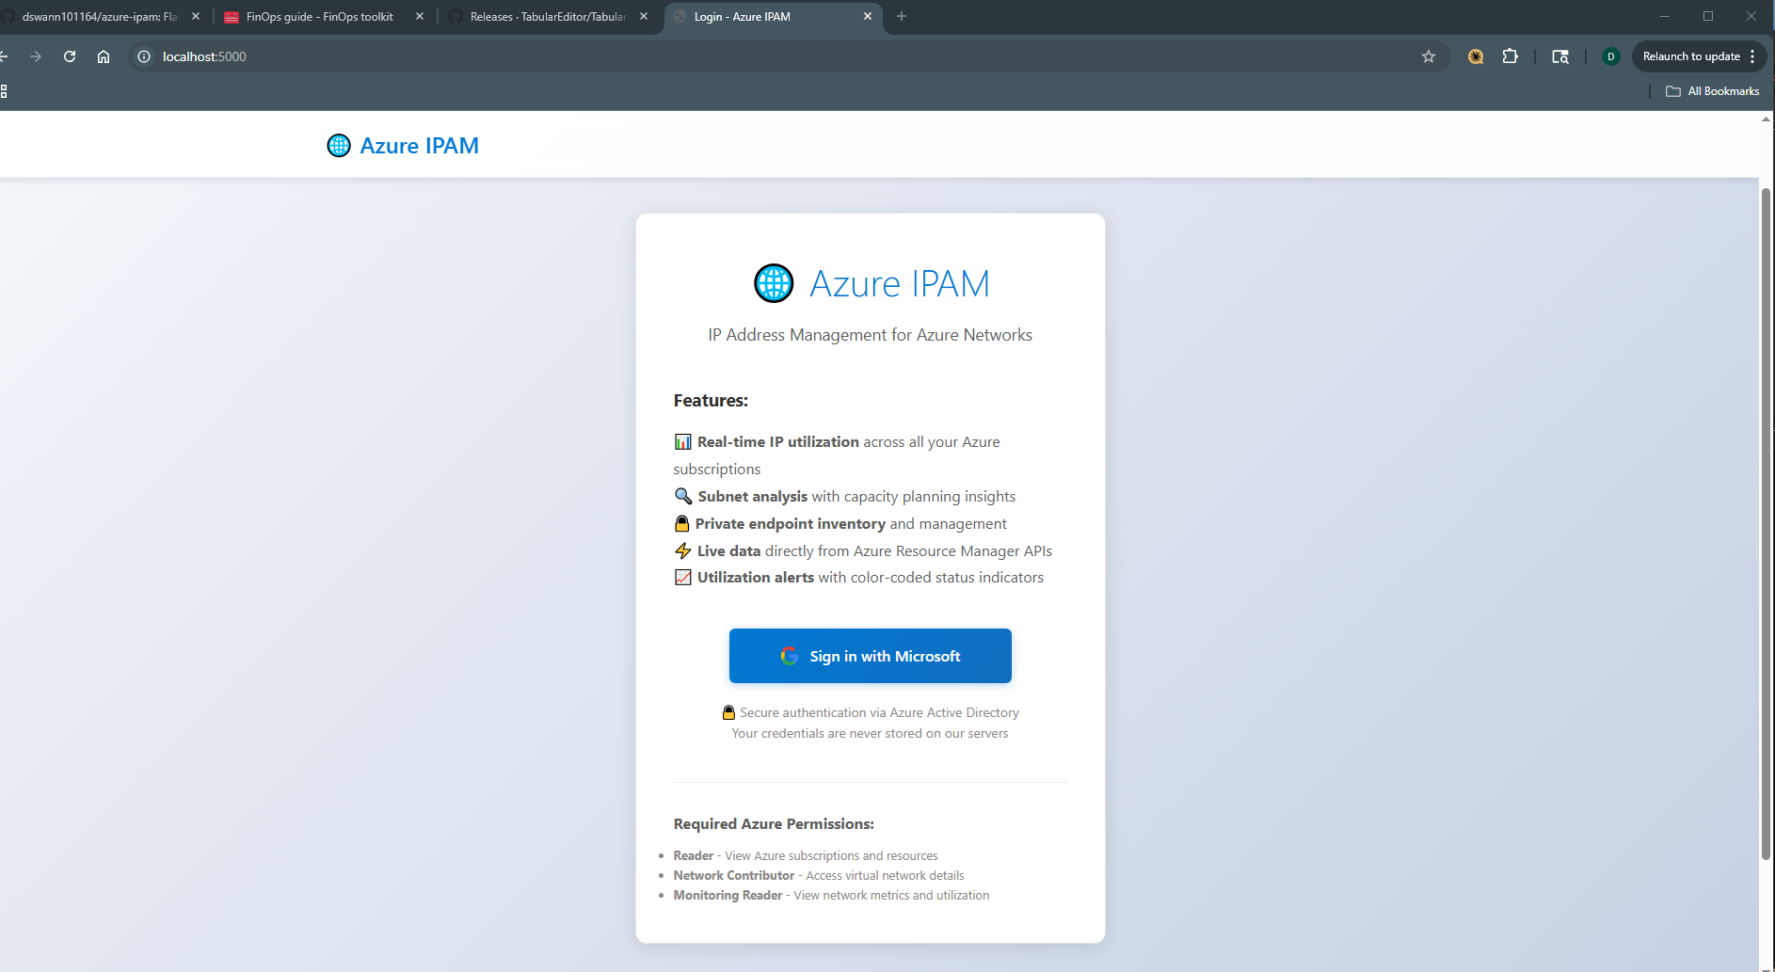The width and height of the screenshot is (1775, 972).
Task: Open the All Bookmarks folder
Action: coord(1713,91)
